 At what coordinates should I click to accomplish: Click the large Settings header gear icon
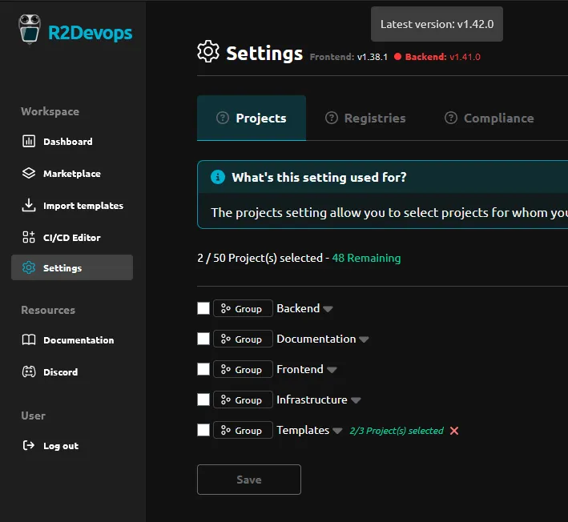(x=208, y=52)
